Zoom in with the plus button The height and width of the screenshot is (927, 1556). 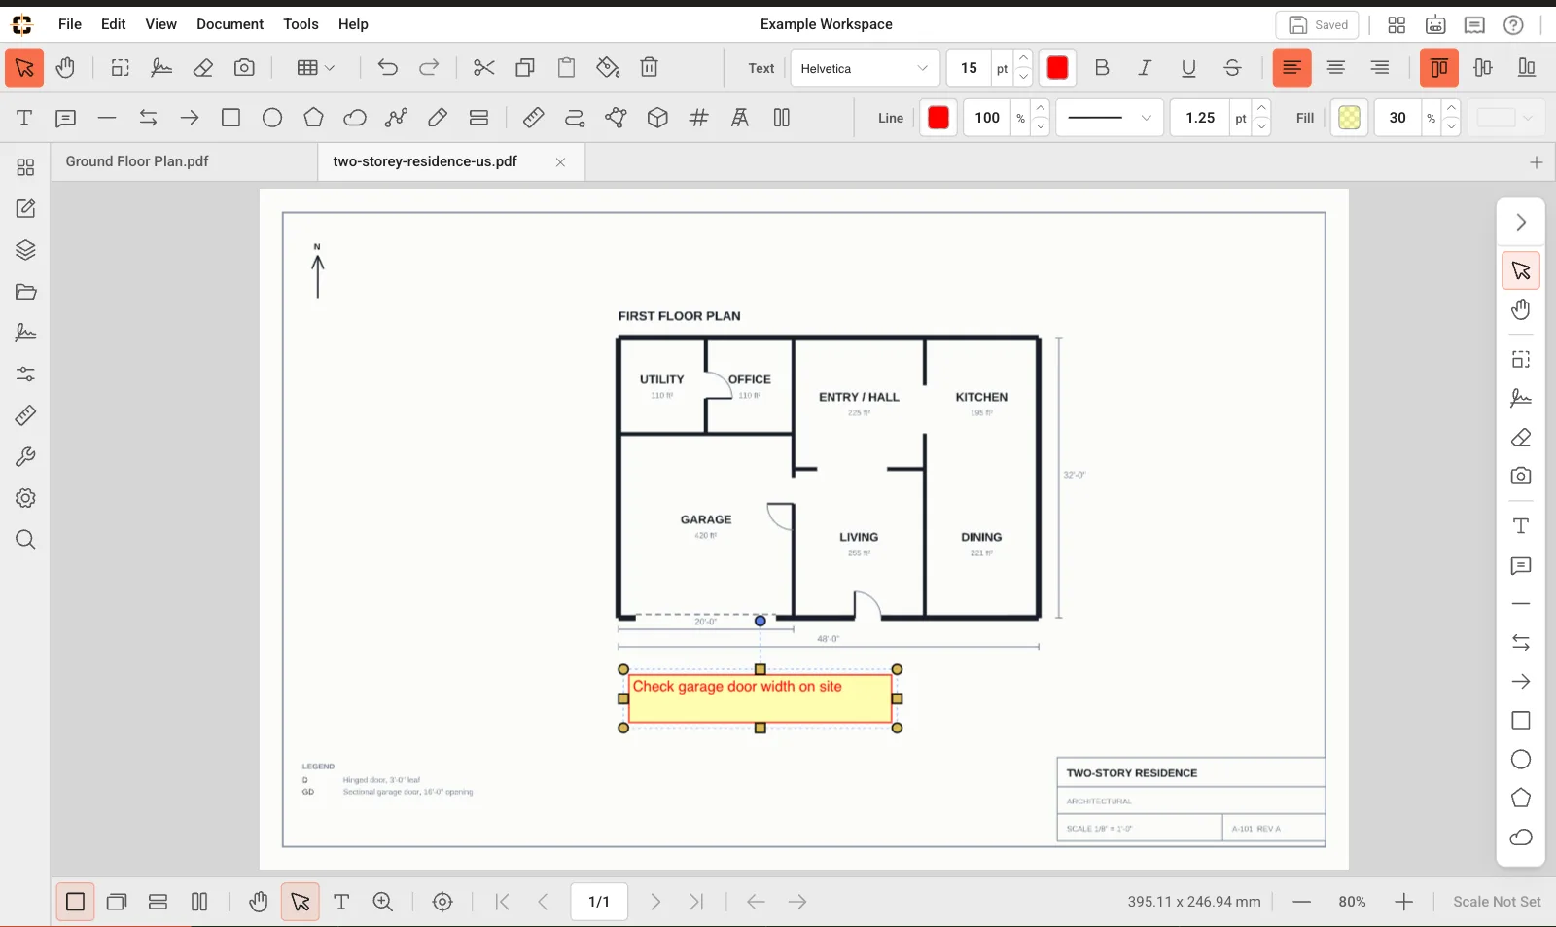point(1403,902)
